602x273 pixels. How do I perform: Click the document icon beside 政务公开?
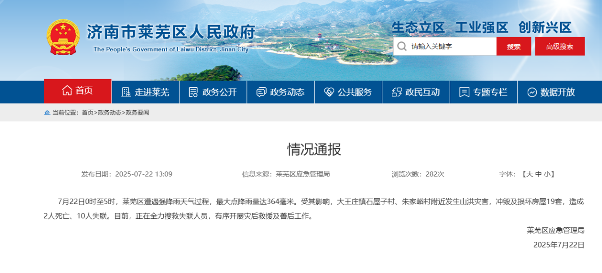click(x=193, y=92)
